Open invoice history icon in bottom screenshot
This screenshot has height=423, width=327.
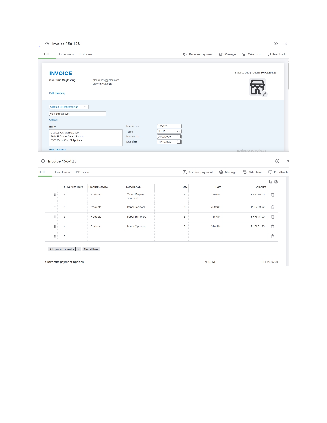[x=43, y=161]
